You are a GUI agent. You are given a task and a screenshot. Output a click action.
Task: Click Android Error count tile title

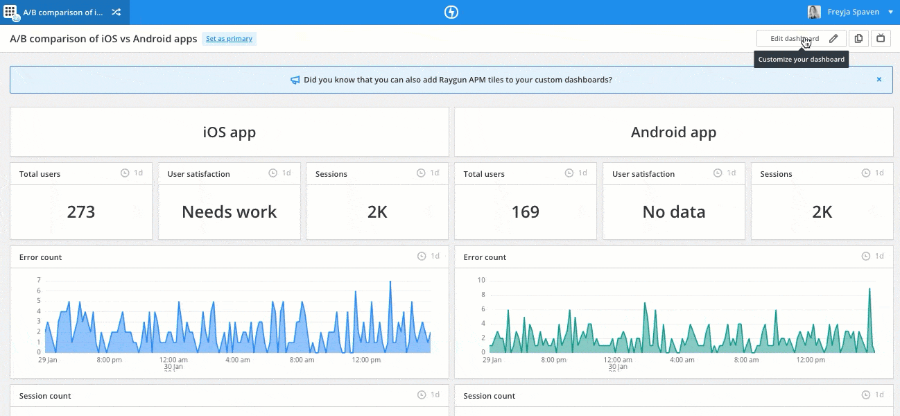[485, 257]
